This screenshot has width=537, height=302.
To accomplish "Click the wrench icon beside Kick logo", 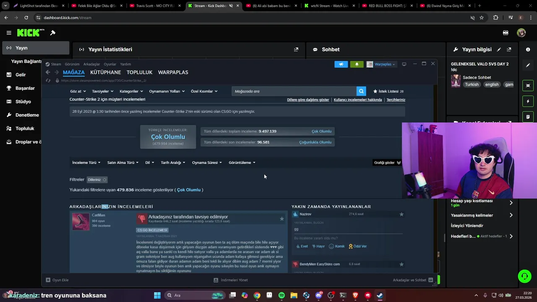I will [53, 33].
